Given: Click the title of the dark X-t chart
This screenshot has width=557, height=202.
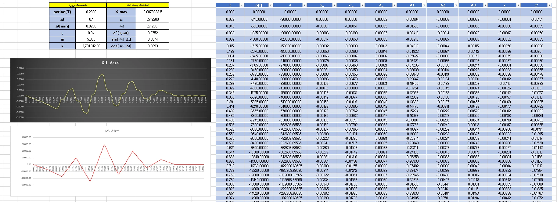Looking at the screenshot, I should click(110, 63).
